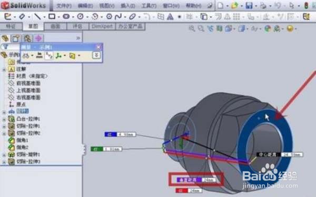Select the Polygon sketch tool
The image size is (316, 197).
[x=109, y=16]
